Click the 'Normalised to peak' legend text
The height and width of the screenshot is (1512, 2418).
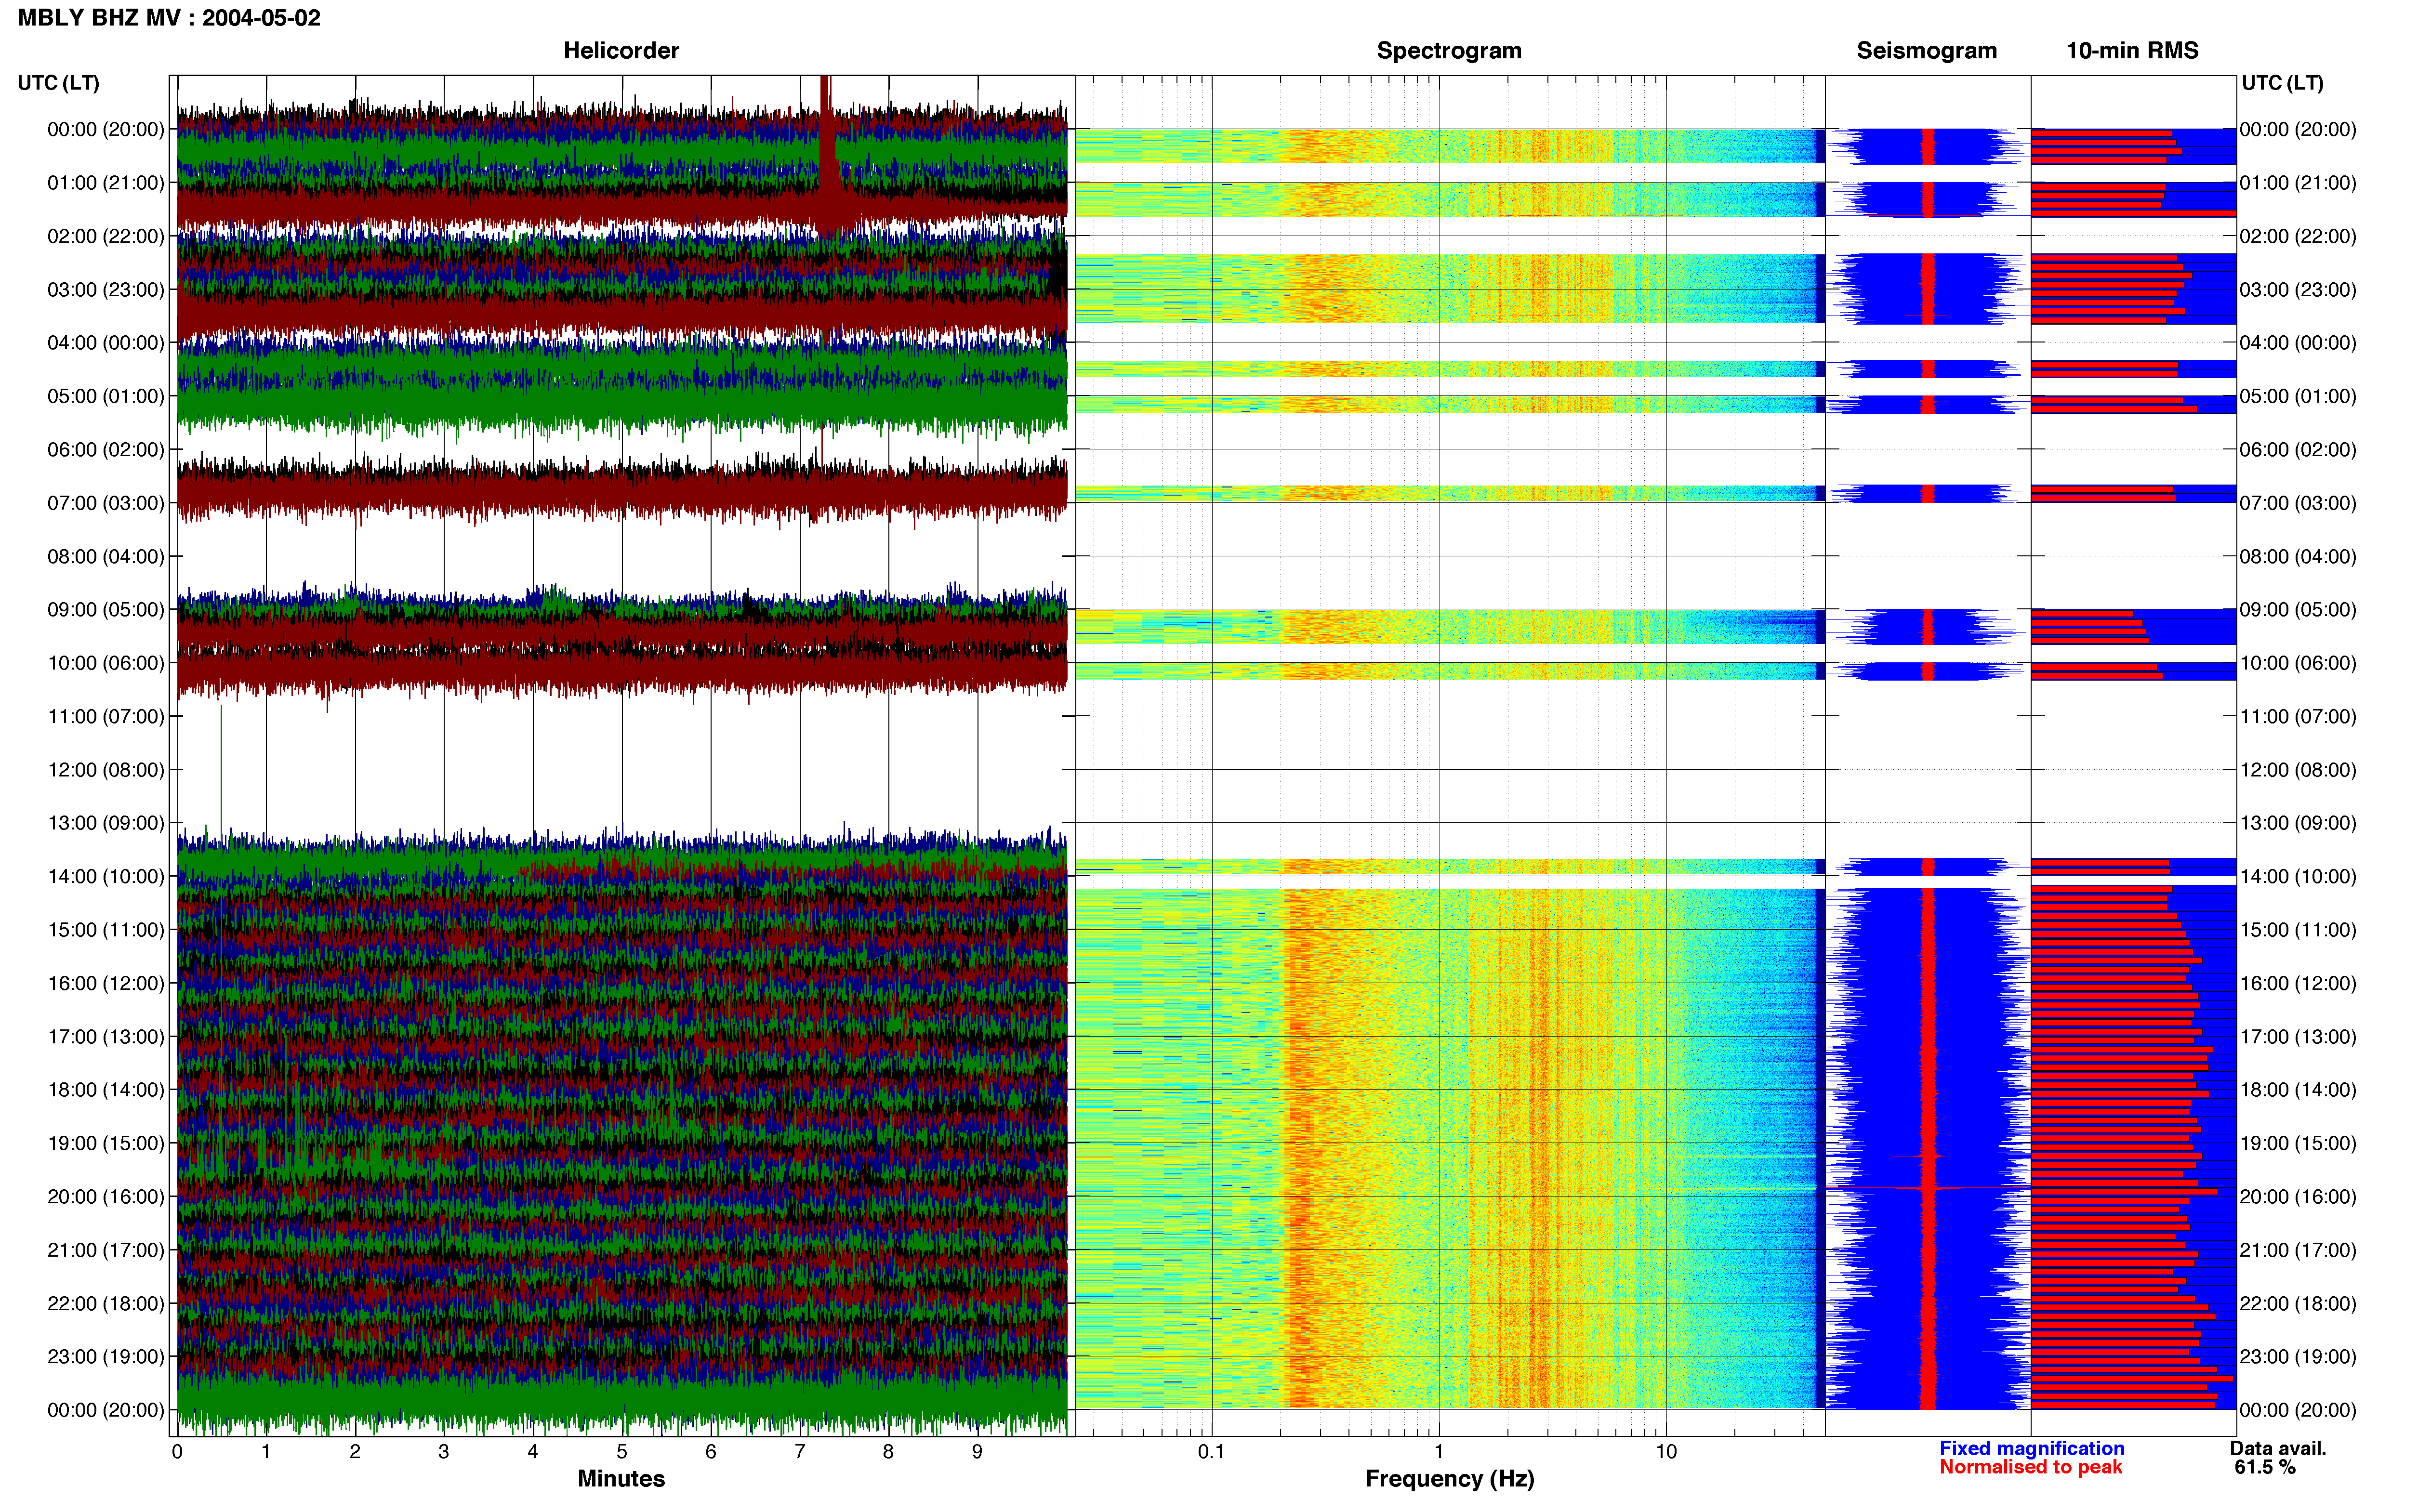(x=2031, y=1468)
